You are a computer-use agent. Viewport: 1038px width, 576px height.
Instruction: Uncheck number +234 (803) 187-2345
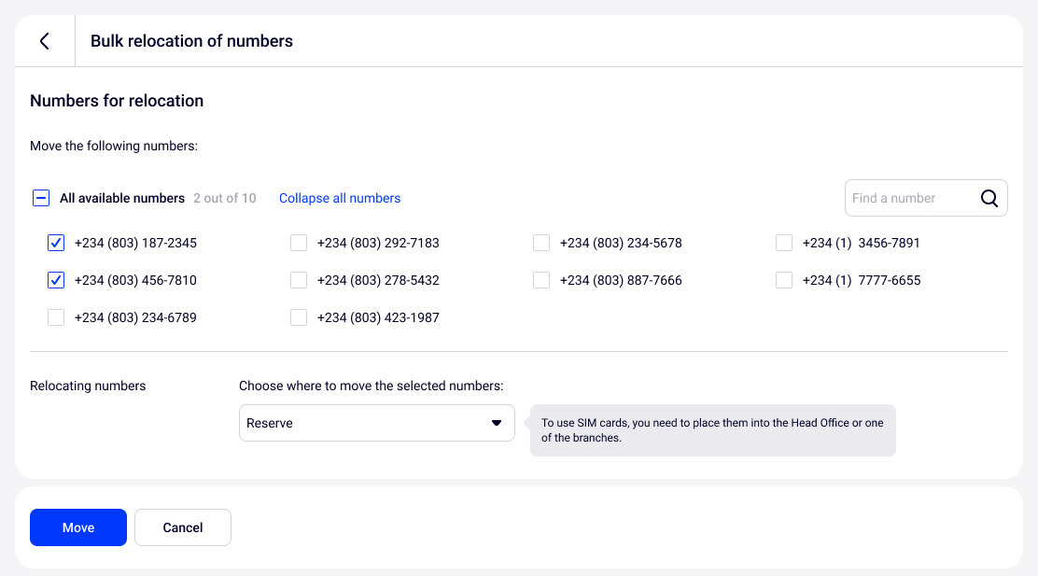coord(56,243)
